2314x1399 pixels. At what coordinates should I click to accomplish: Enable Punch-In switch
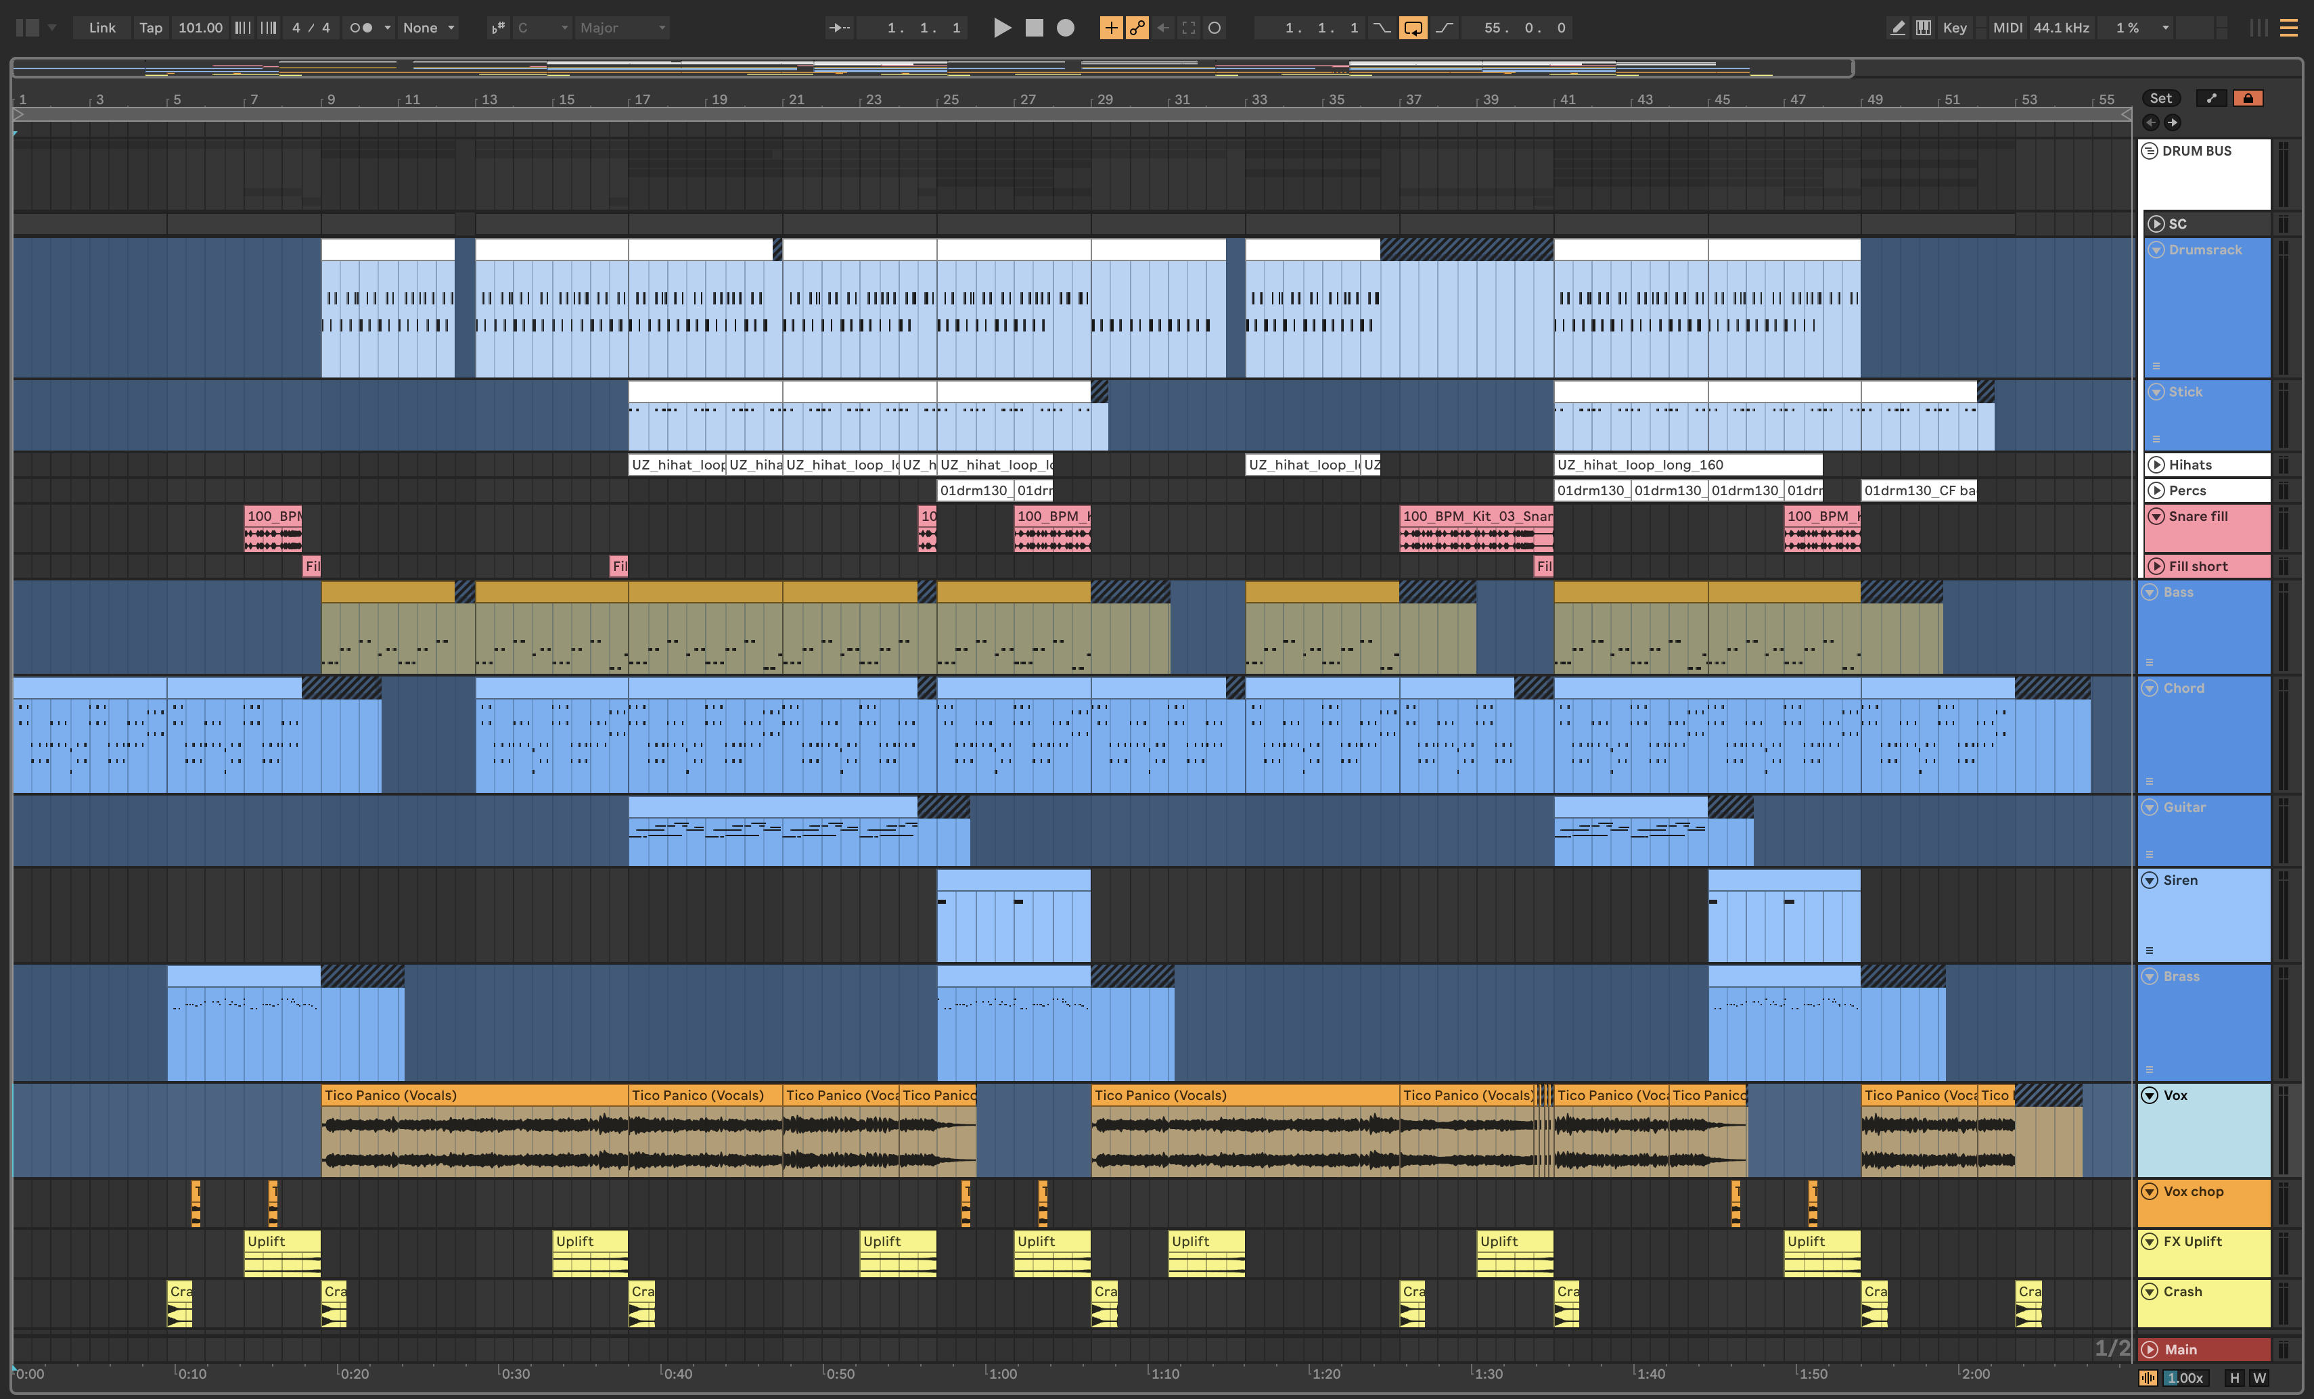click(1382, 28)
